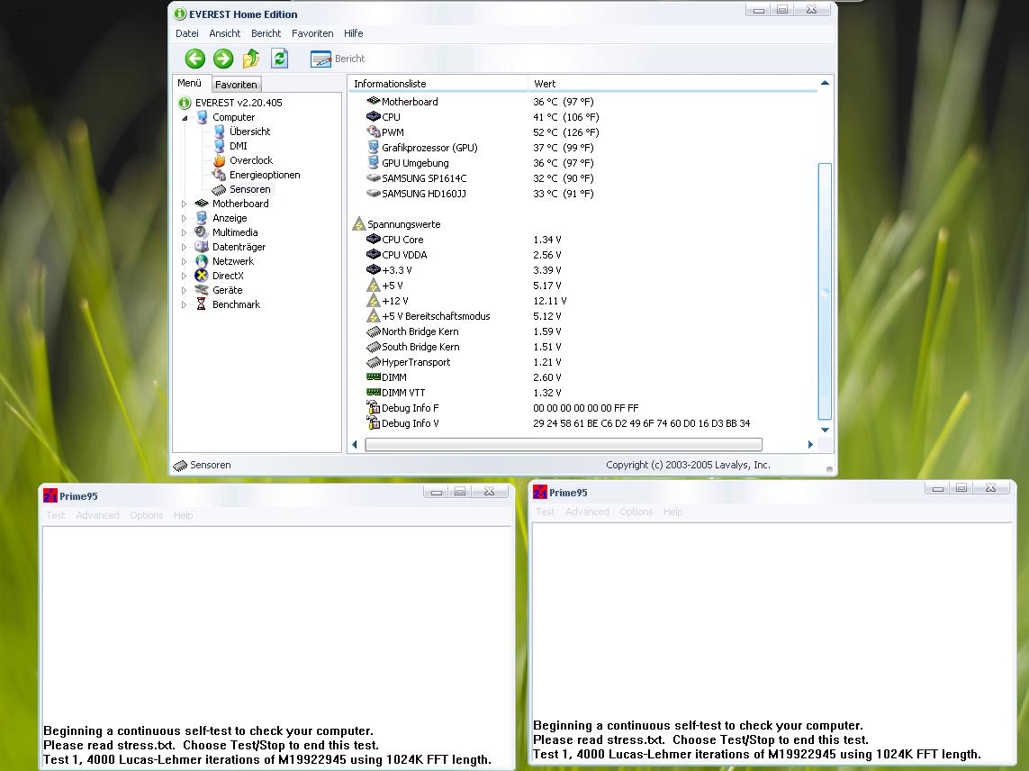The height and width of the screenshot is (771, 1029).
Task: Click the Multimedia speaker icon
Action: (202, 232)
